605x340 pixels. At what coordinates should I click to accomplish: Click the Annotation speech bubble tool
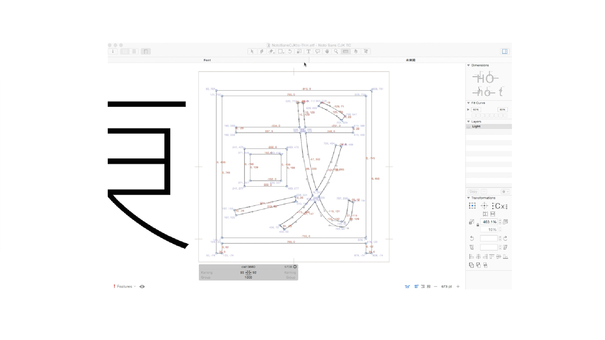(317, 51)
